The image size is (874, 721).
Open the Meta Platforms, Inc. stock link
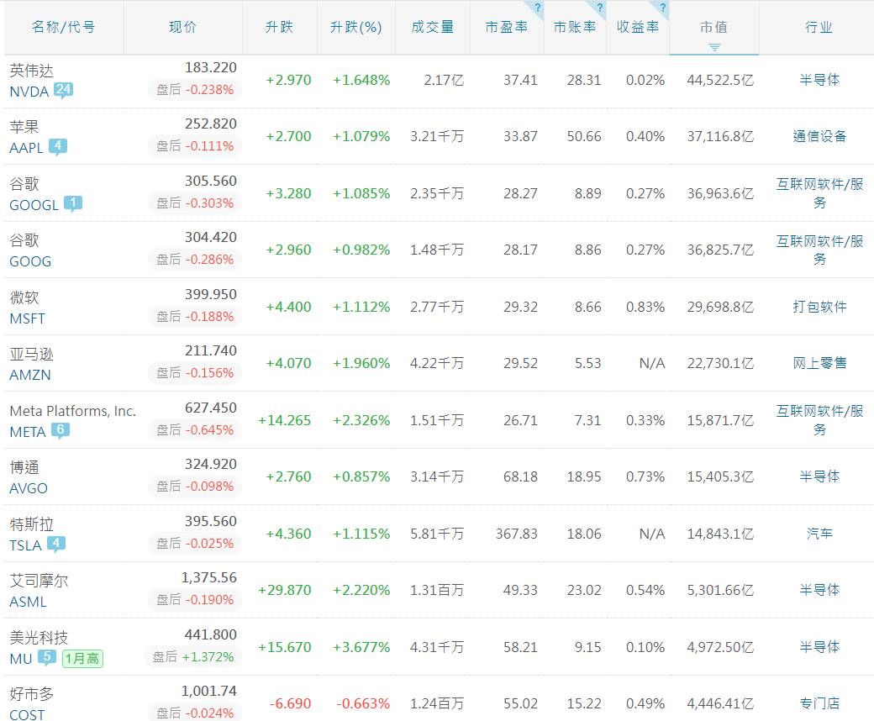click(72, 411)
